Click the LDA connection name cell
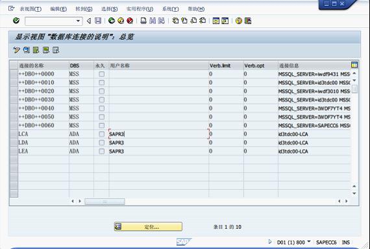The image size is (370, 249). (x=43, y=143)
